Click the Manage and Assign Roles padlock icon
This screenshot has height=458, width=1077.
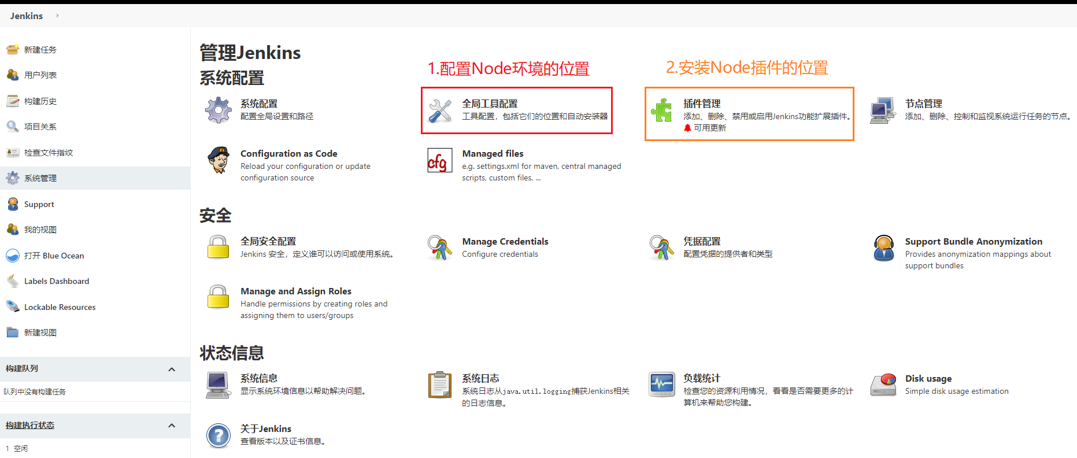[x=219, y=297]
